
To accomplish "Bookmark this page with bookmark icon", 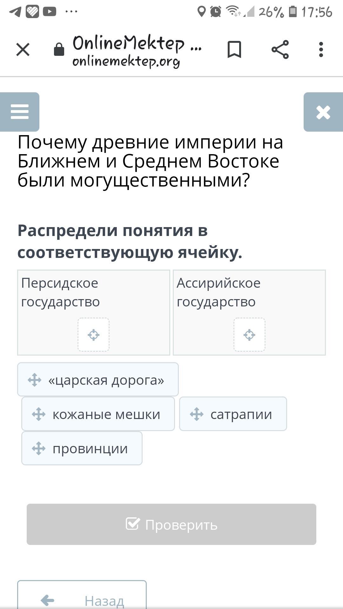I will (x=234, y=50).
